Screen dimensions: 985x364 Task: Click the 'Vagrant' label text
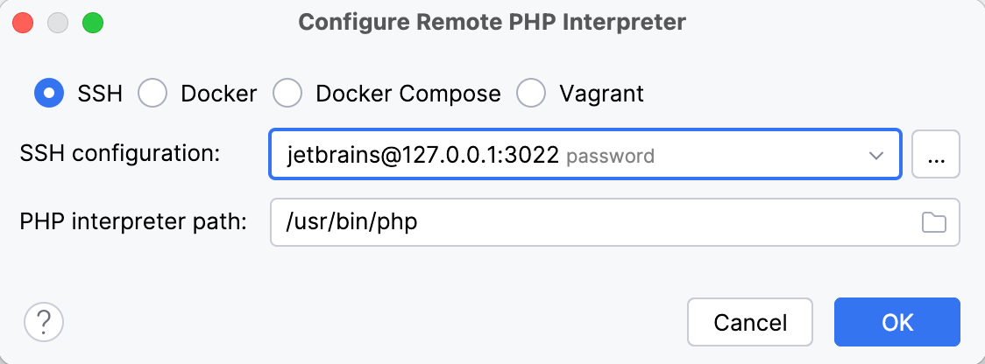point(601,94)
